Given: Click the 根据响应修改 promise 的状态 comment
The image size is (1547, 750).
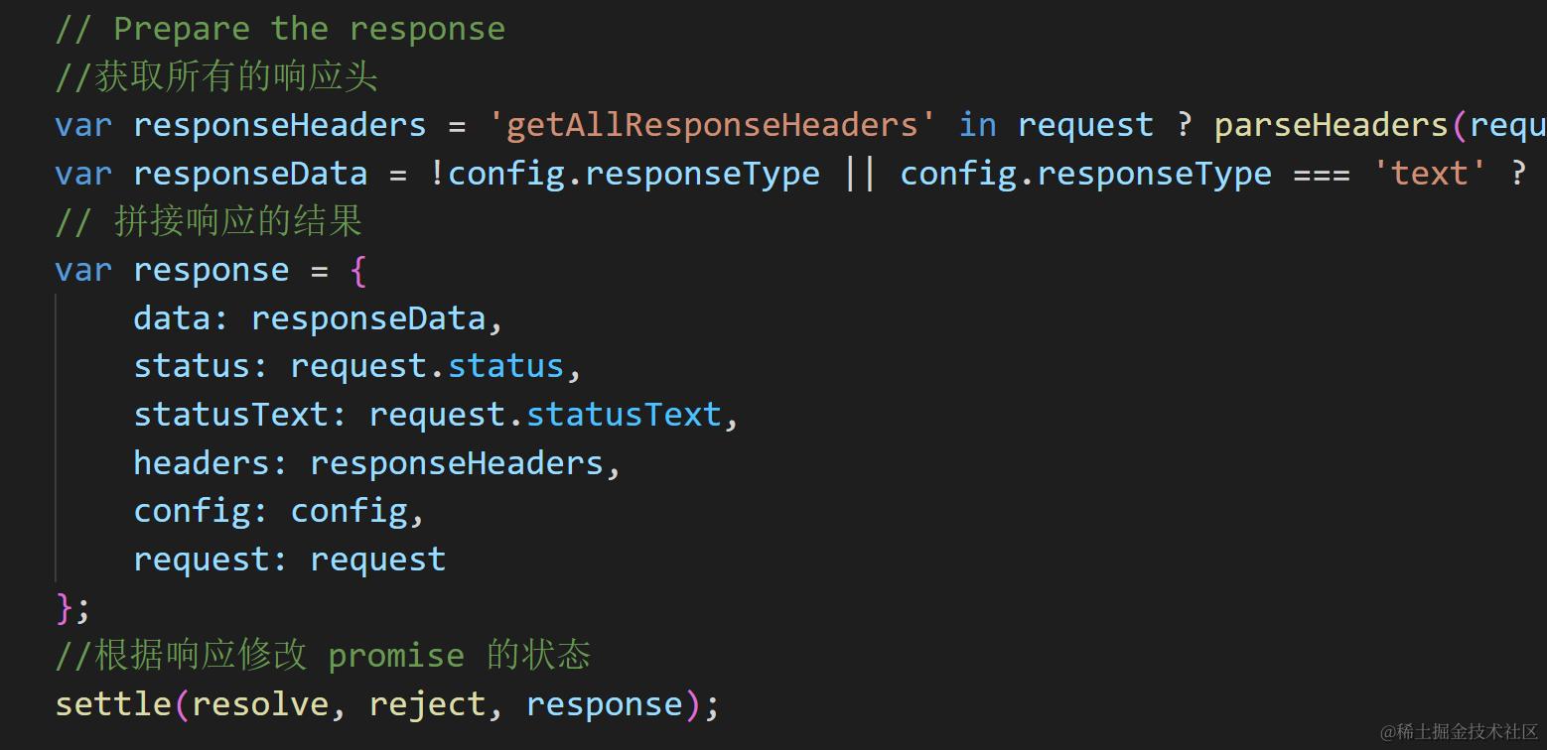Looking at the screenshot, I should coord(324,656).
